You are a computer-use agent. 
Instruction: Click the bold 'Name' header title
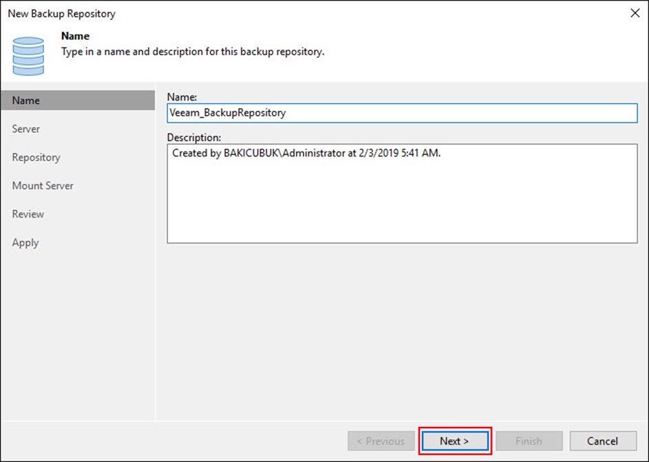[x=75, y=36]
